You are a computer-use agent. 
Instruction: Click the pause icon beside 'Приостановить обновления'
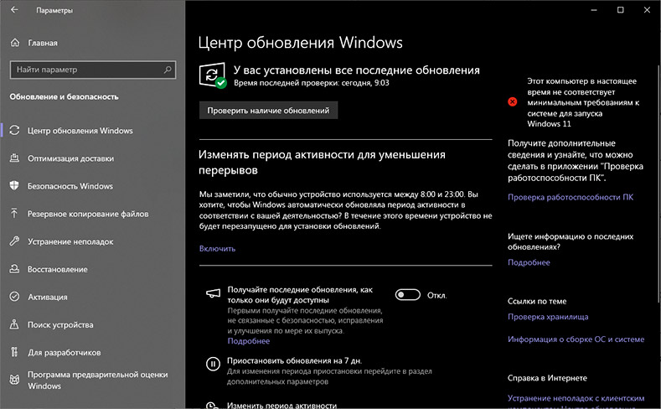213,364
